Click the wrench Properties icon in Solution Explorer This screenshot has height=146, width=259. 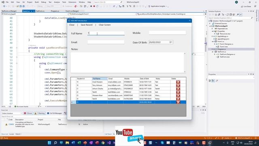(238, 15)
